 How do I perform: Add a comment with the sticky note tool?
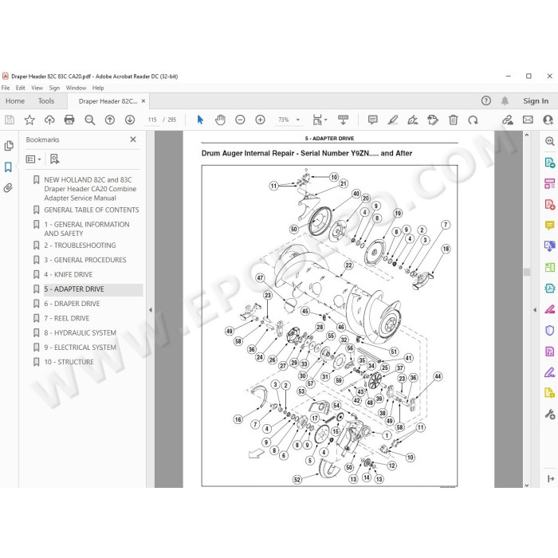pyautogui.click(x=372, y=120)
